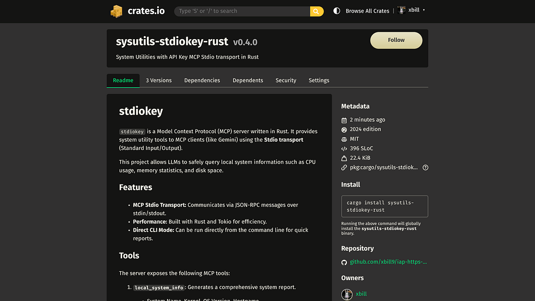This screenshot has width=535, height=301.
Task: Click the weight icon beside 22.4 KiB
Action: coord(344,158)
